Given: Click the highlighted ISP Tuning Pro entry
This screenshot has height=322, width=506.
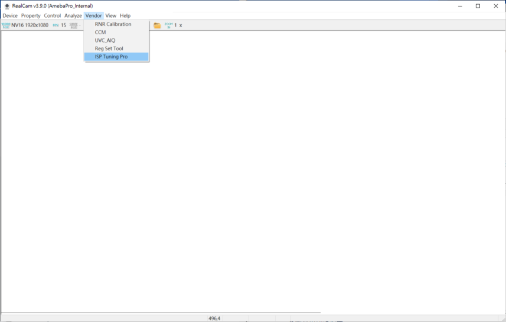Looking at the screenshot, I should point(111,57).
